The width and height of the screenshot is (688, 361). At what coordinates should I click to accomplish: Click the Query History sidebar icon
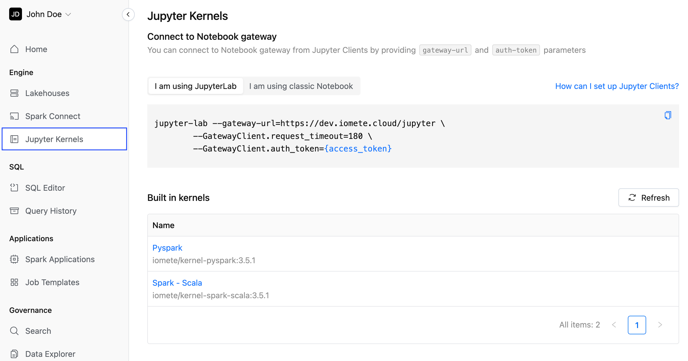15,211
